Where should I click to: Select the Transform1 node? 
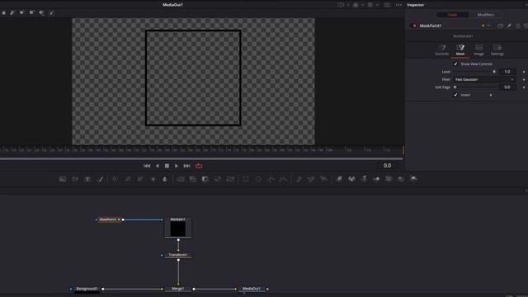(178, 255)
